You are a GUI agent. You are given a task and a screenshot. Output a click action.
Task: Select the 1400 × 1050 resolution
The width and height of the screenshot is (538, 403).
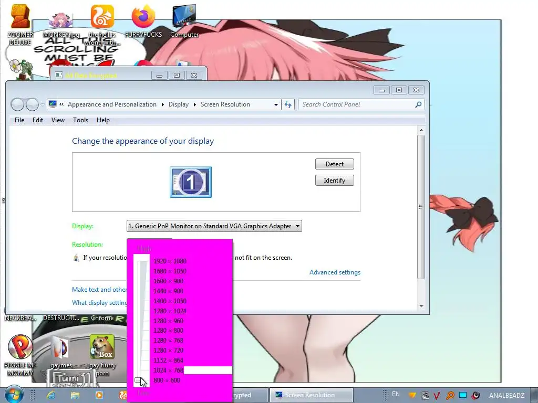pyautogui.click(x=170, y=301)
